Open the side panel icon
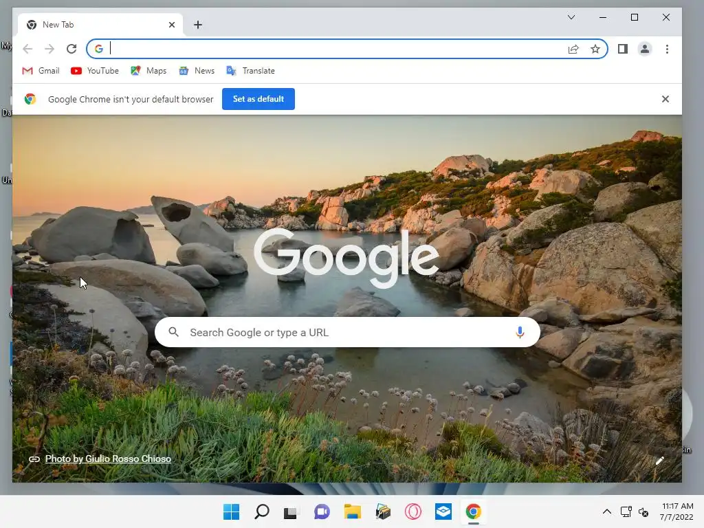The image size is (704, 528). point(622,49)
